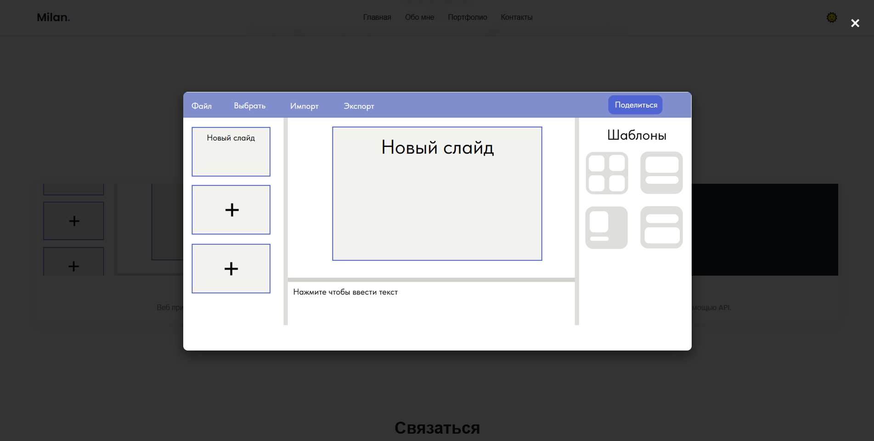The image size is (874, 441).
Task: Click the large Новый слайд title on canvas
Action: pyautogui.click(x=437, y=147)
